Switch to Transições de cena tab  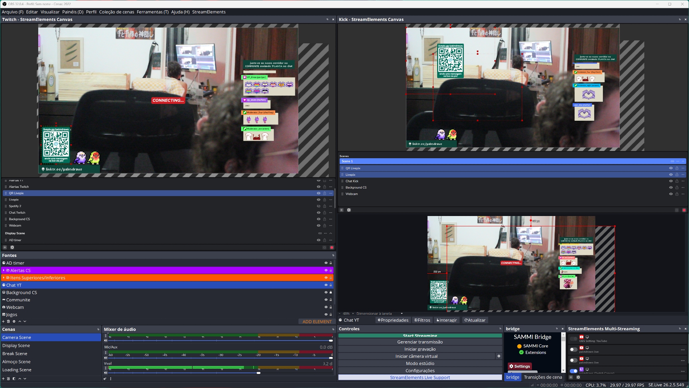tap(543, 377)
